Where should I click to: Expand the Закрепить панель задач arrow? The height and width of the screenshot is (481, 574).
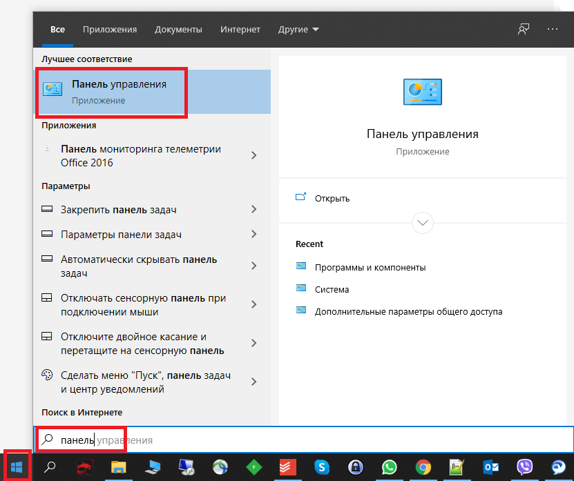click(x=253, y=209)
